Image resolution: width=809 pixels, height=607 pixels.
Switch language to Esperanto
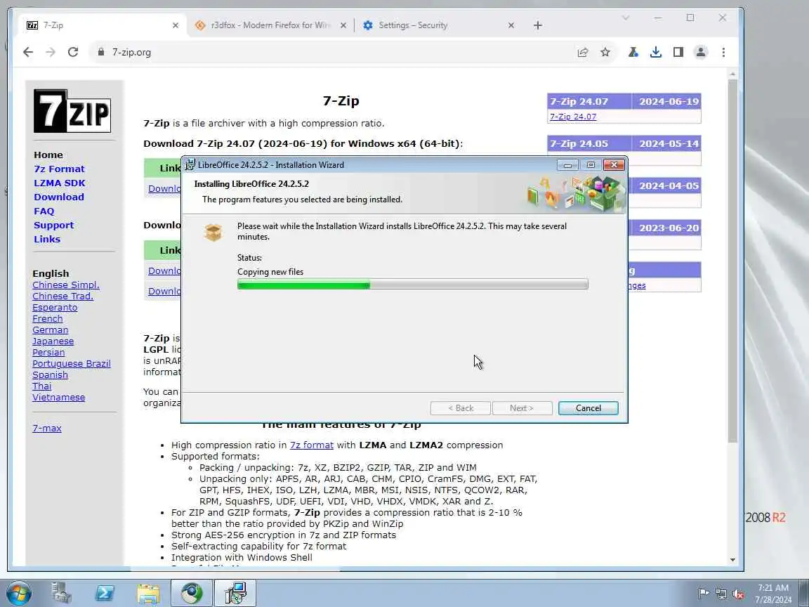coord(55,308)
